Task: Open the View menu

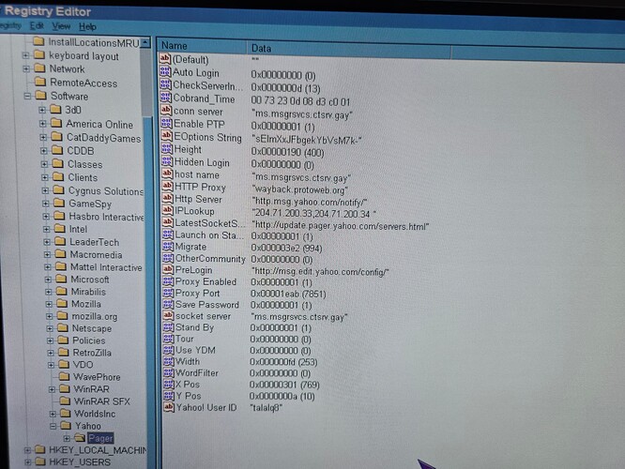Action: (61, 26)
